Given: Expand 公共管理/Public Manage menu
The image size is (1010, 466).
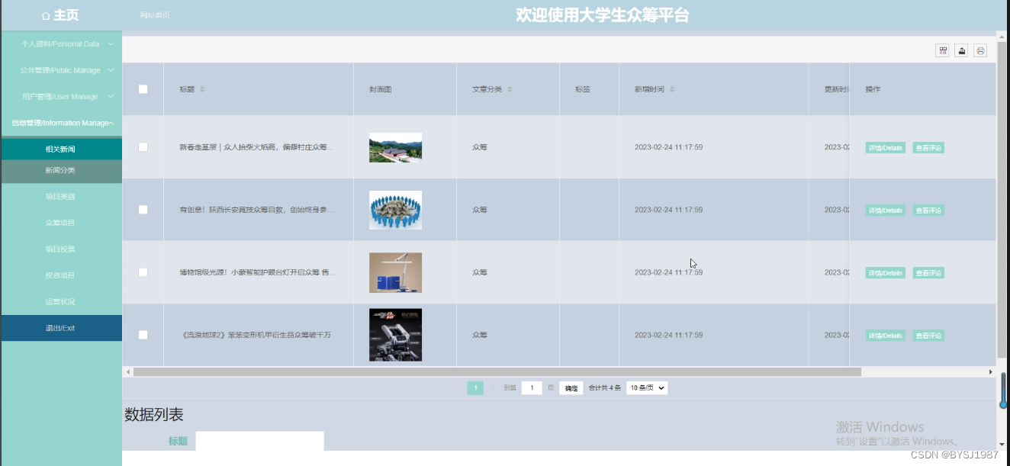Looking at the screenshot, I should pyautogui.click(x=61, y=70).
